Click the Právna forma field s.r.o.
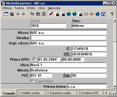 click(x=87, y=86)
